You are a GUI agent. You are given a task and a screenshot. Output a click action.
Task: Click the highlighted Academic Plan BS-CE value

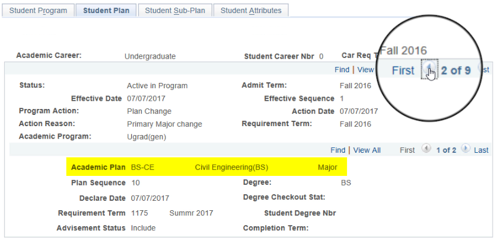tap(142, 168)
